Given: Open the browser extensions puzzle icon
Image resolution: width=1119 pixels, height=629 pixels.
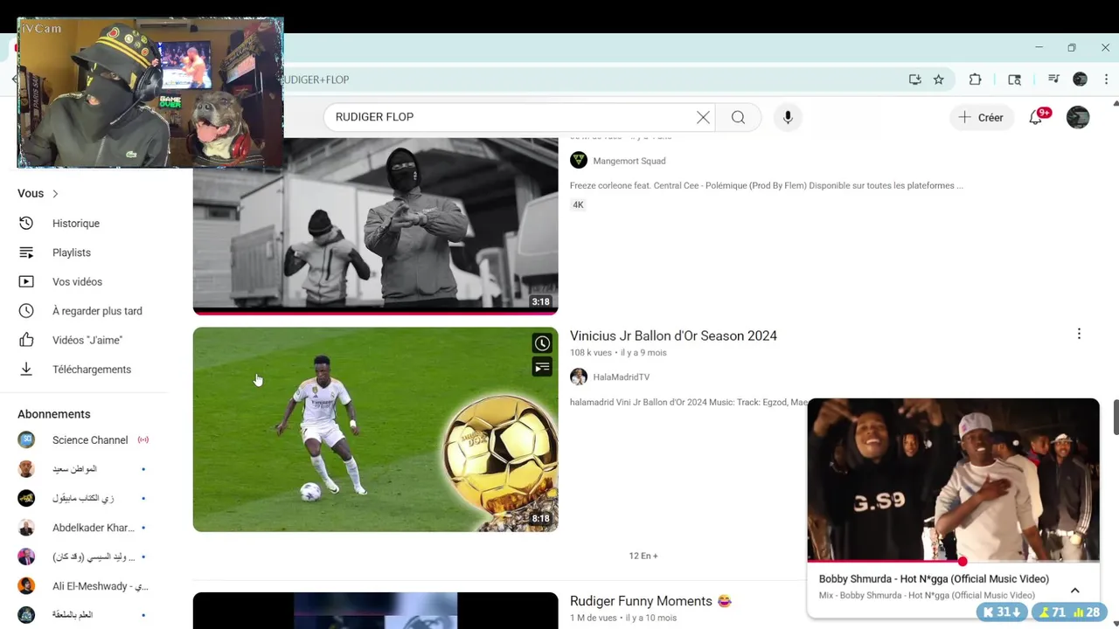Looking at the screenshot, I should click(976, 79).
